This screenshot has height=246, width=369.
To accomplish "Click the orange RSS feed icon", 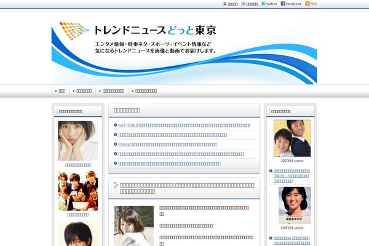I will click(307, 4).
